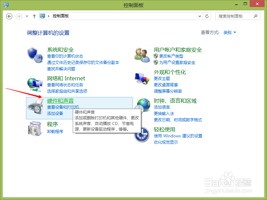Click the window's title bar Control Panel icon
This screenshot has width=267, height=200.
[6, 5]
